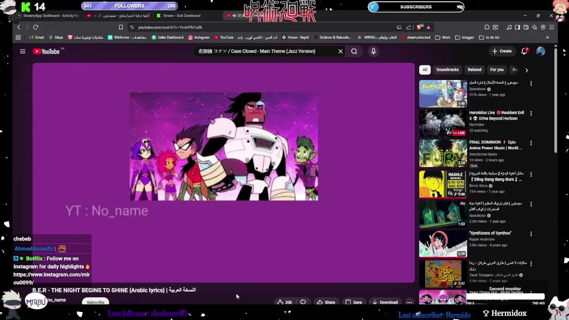The width and height of the screenshot is (569, 320).
Task: Share the video with the Share button
Action: (x=326, y=302)
